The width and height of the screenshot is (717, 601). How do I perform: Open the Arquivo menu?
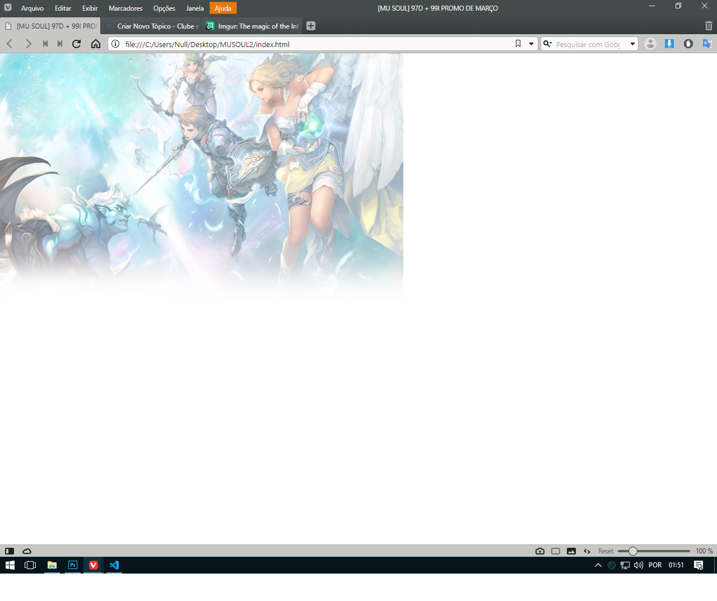32,8
